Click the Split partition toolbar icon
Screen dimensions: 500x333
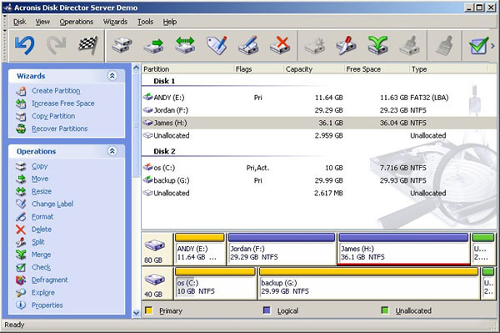(346, 45)
